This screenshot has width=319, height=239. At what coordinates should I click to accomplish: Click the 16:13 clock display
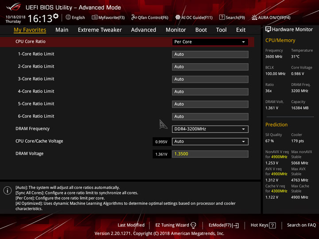point(40,19)
